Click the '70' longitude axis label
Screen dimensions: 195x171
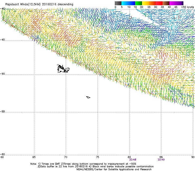(66, 157)
